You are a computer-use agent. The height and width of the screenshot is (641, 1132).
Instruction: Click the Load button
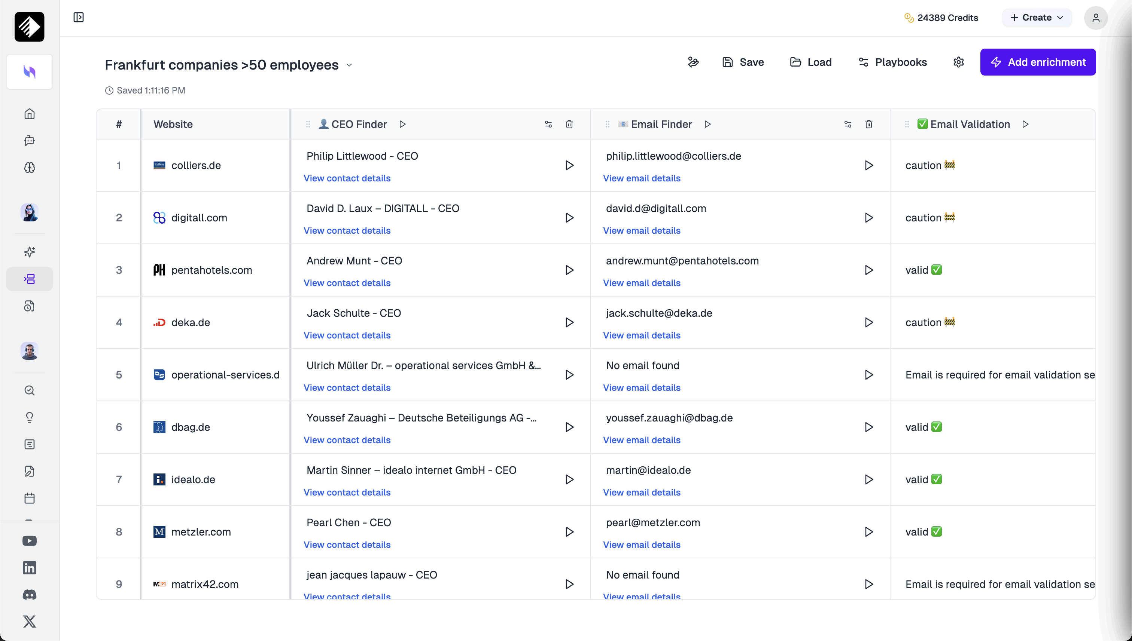click(x=811, y=62)
